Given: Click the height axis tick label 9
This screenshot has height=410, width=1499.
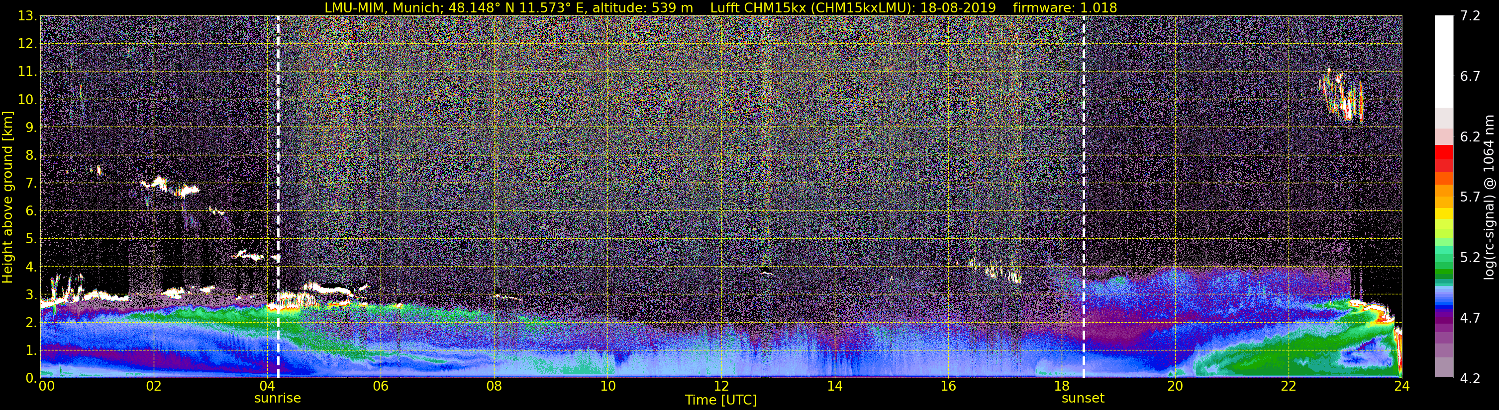Looking at the screenshot, I should coord(30,127).
